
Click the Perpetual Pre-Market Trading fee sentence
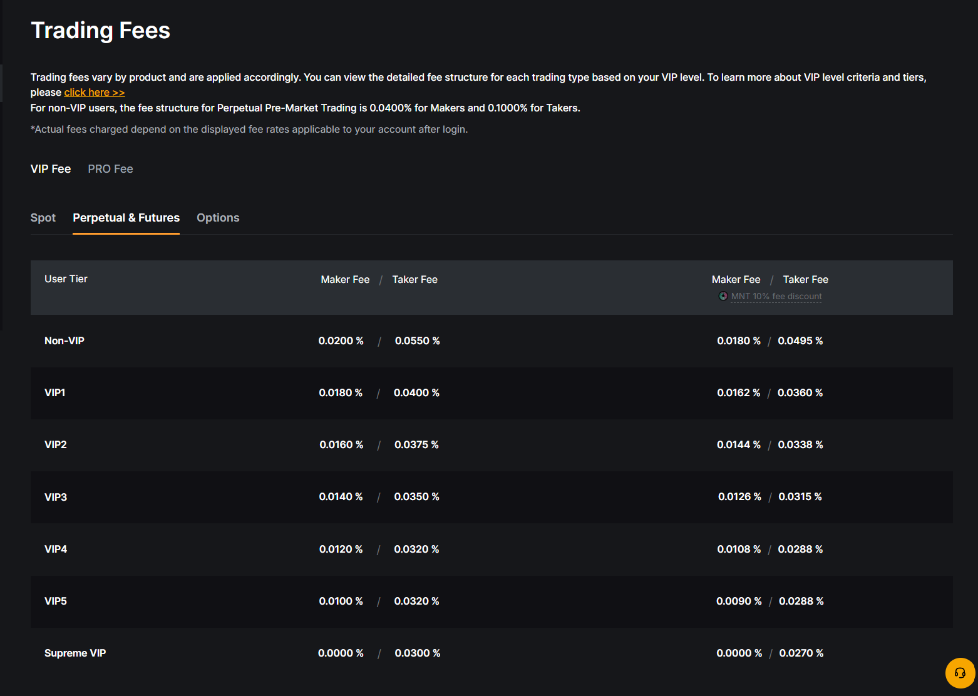[x=306, y=108]
